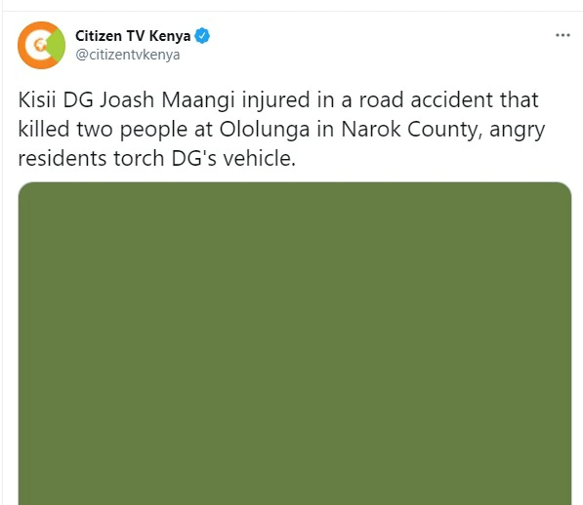Open the @citizentvkenya handle link
Viewport: 583px width, 505px height.
(x=128, y=55)
